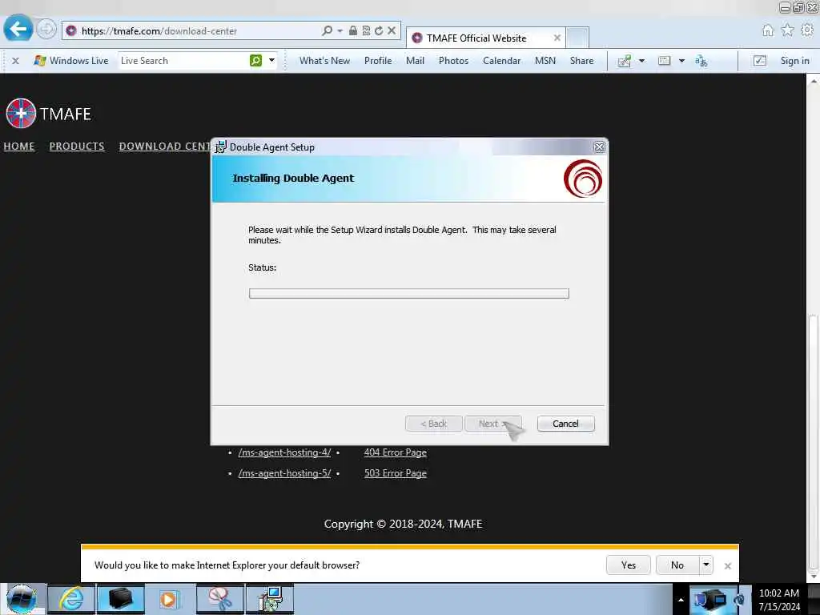Open Profile in Windows Live toolbar

(378, 61)
